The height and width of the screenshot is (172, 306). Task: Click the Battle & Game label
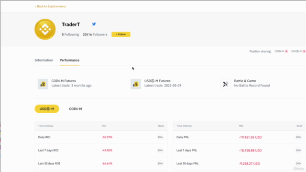coord(245,81)
